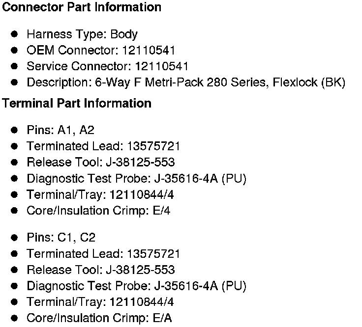362x327 pixels.
Task: Click second Terminated Lead 13575721 line
Action: (103, 253)
